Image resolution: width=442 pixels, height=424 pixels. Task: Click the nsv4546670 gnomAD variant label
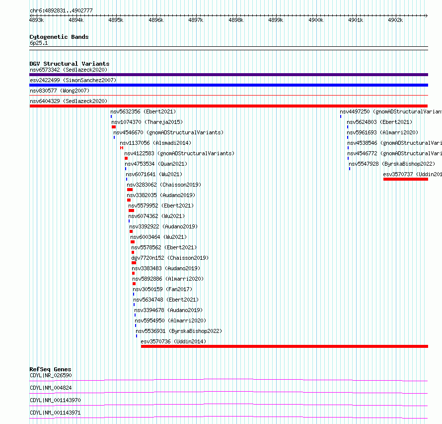(x=168, y=132)
